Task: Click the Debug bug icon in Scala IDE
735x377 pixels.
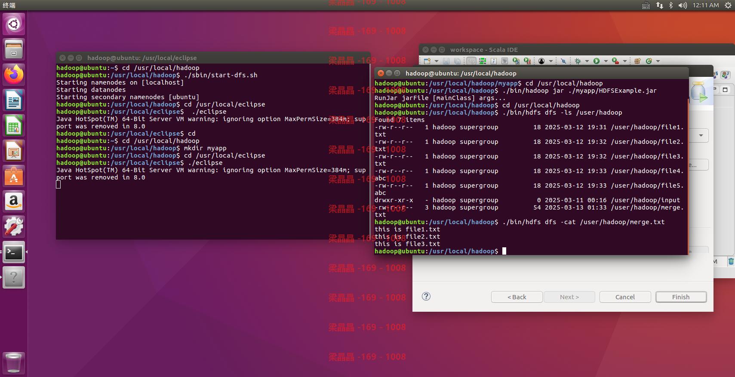Action: point(578,61)
